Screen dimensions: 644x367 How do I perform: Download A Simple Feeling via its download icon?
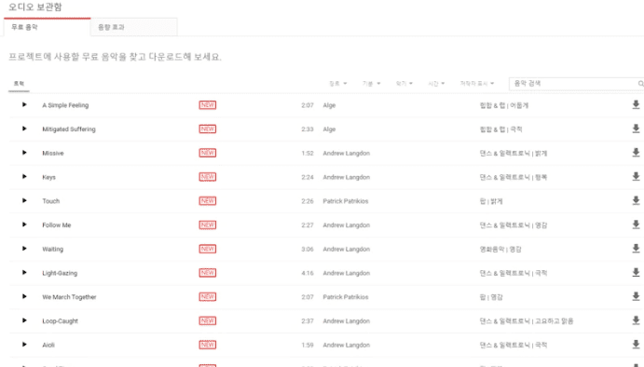tap(636, 104)
